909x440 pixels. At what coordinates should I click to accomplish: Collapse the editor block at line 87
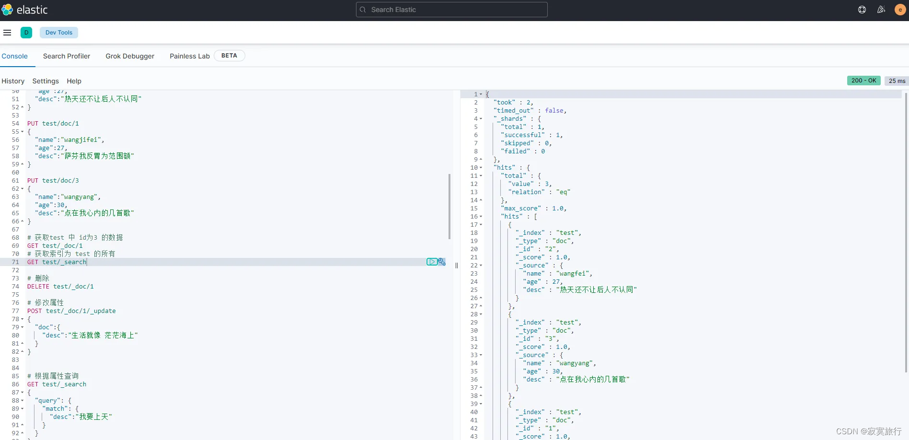click(22, 393)
